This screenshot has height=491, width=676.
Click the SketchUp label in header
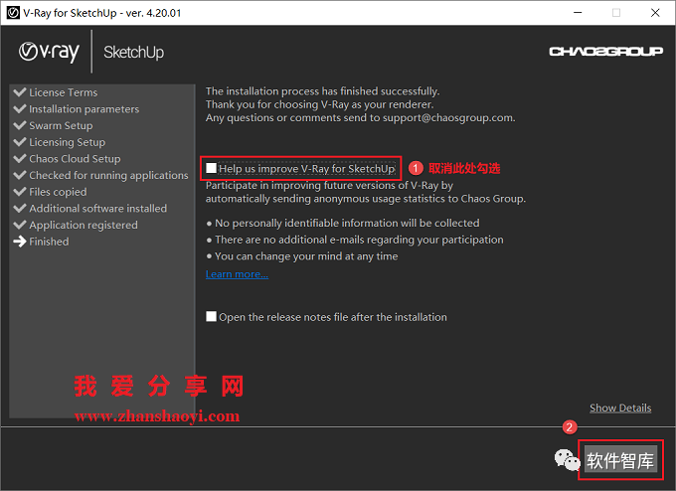[133, 52]
